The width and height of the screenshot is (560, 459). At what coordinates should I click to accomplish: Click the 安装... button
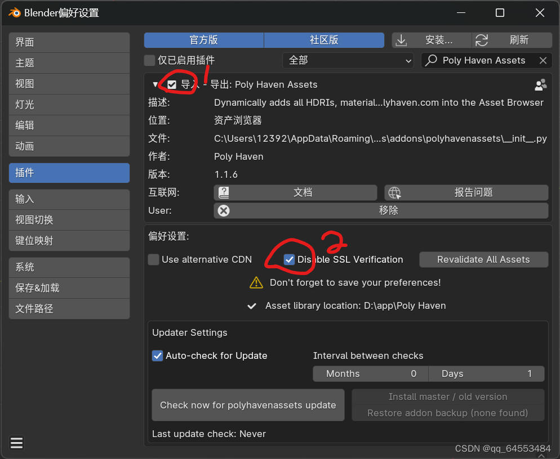pyautogui.click(x=432, y=40)
